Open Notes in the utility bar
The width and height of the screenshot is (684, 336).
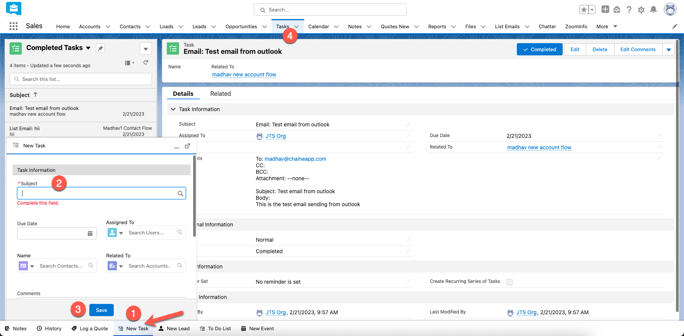click(16, 328)
